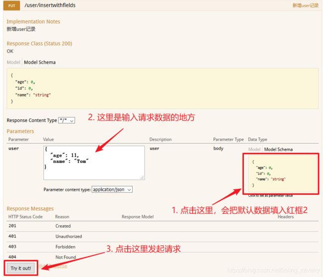Click the Response Class JSON schema box
Image resolution: width=323 pixels, height=277 pixels.
pyautogui.click(x=162, y=89)
